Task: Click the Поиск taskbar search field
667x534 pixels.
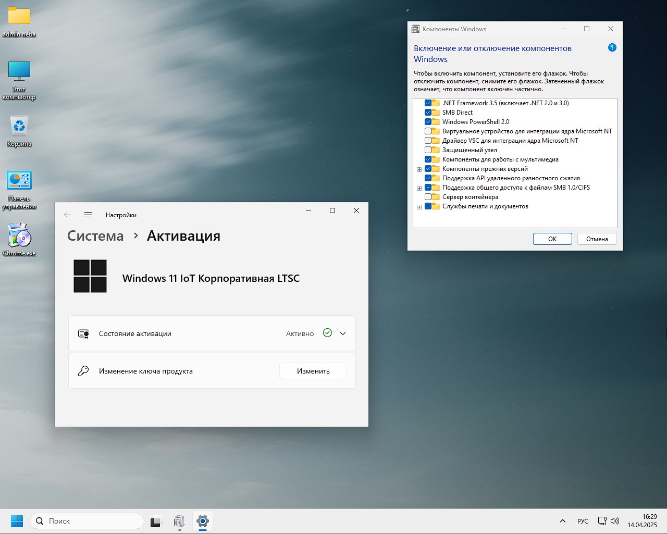Action: [x=87, y=521]
